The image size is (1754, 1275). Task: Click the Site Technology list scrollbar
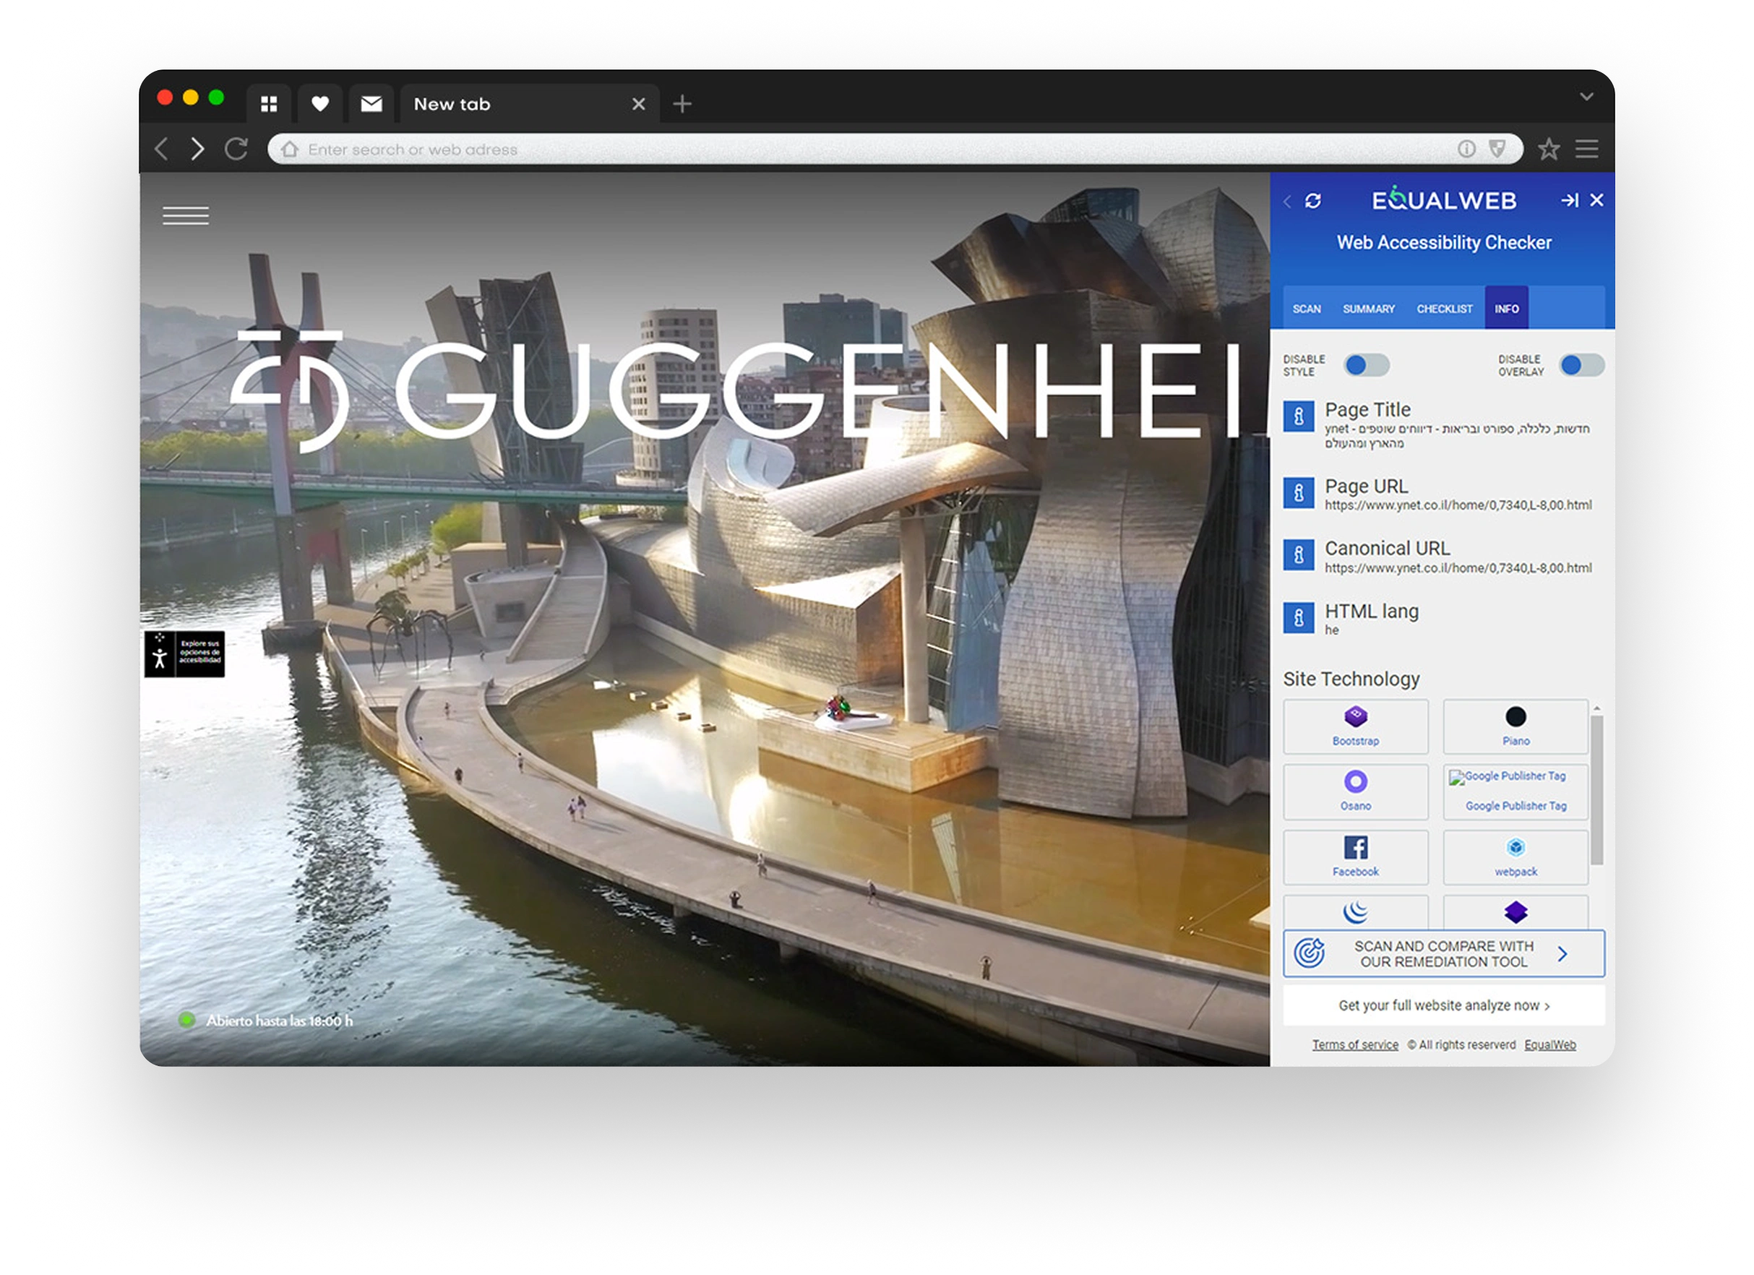(1596, 789)
